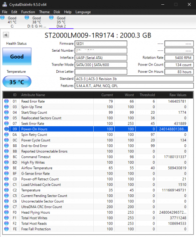Click the blue orb for G-Sense Error Rate
The height and width of the screenshot is (237, 196).
(x=6, y=173)
